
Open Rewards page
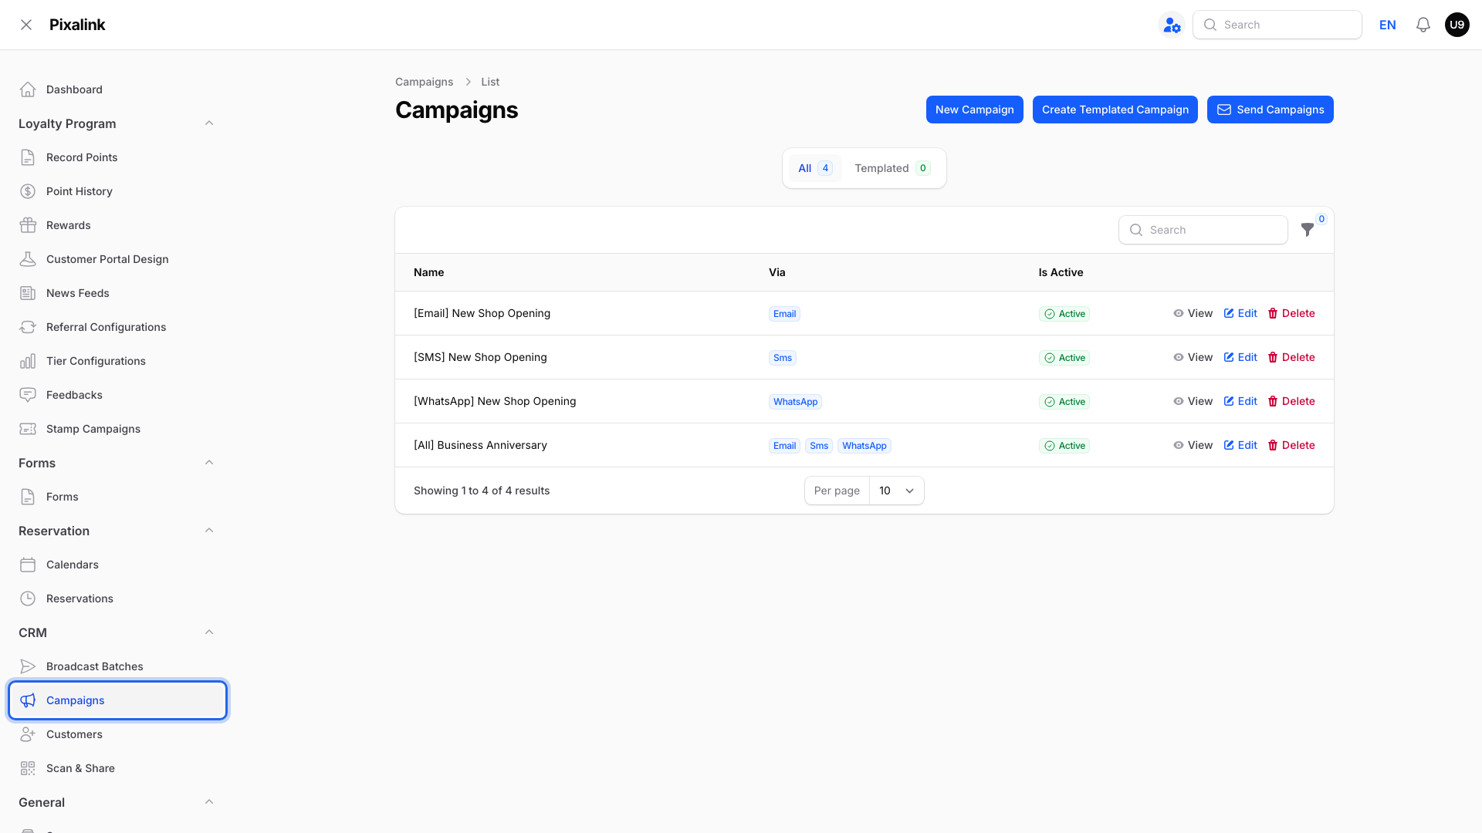pyautogui.click(x=117, y=225)
